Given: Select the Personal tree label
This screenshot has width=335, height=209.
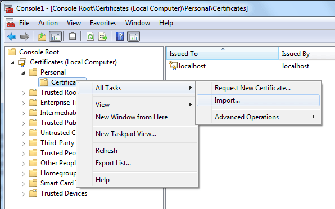Looking at the screenshot, I should [x=53, y=72].
